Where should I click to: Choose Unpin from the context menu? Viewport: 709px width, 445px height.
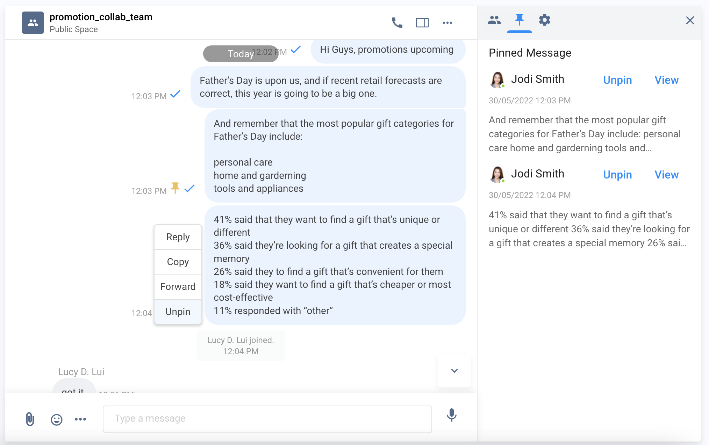(178, 312)
